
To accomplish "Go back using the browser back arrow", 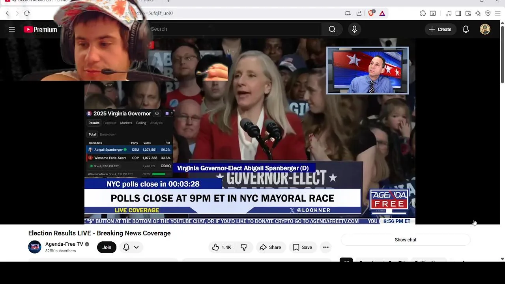I will pyautogui.click(x=7, y=13).
